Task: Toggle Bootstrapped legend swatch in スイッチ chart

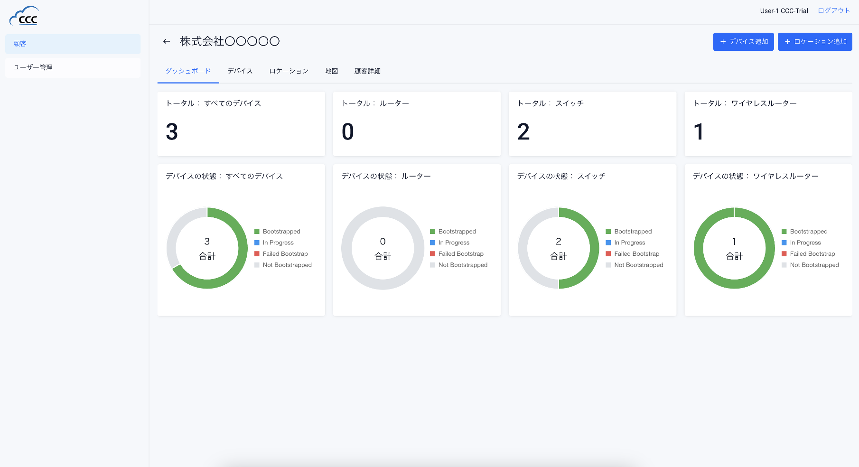Action: pyautogui.click(x=608, y=232)
